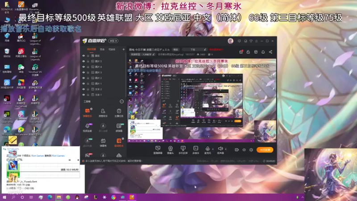The image size is (357, 201).
Task: Pause the file copy operation
Action: 70,160
